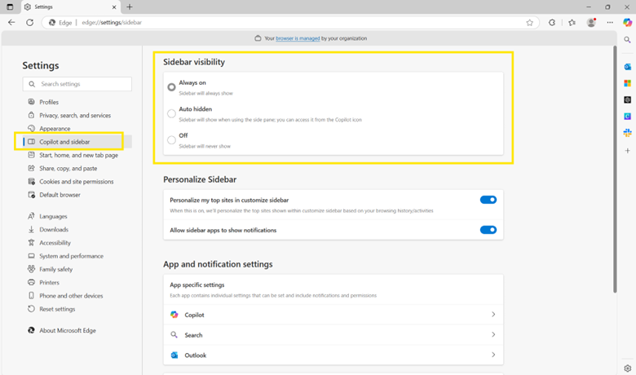
Task: Open the Slack app in sidebar
Action: (627, 133)
